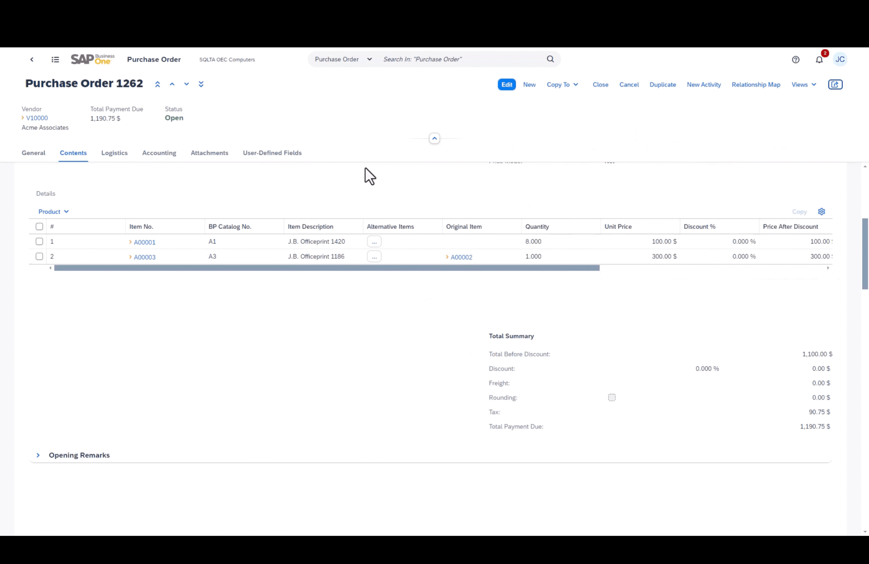Open the Accounting tab
The width and height of the screenshot is (869, 564).
point(159,153)
